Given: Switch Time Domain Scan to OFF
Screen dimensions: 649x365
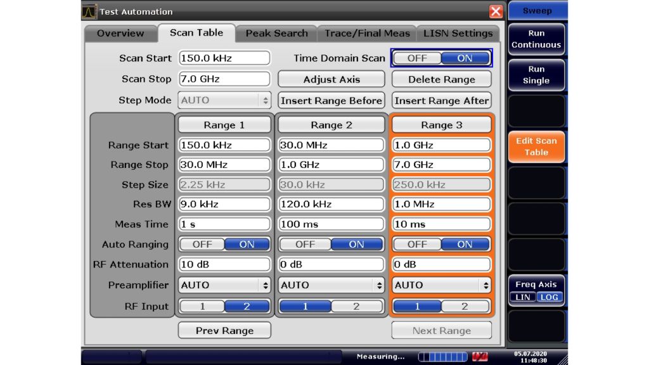Looking at the screenshot, I should [417, 58].
